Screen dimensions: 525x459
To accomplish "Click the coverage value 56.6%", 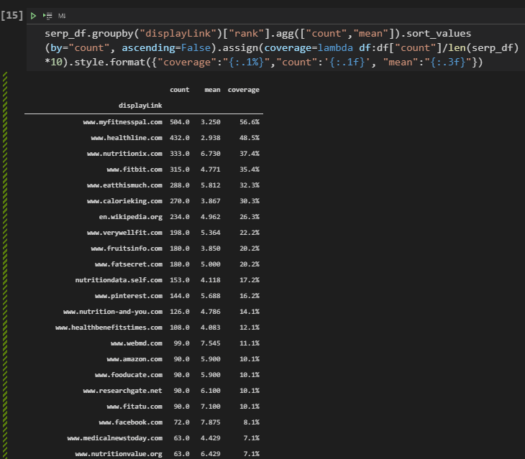I will (x=250, y=122).
